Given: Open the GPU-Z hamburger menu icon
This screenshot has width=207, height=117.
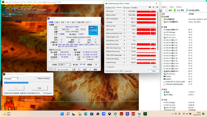Looking at the screenshot, I should 157,7.
